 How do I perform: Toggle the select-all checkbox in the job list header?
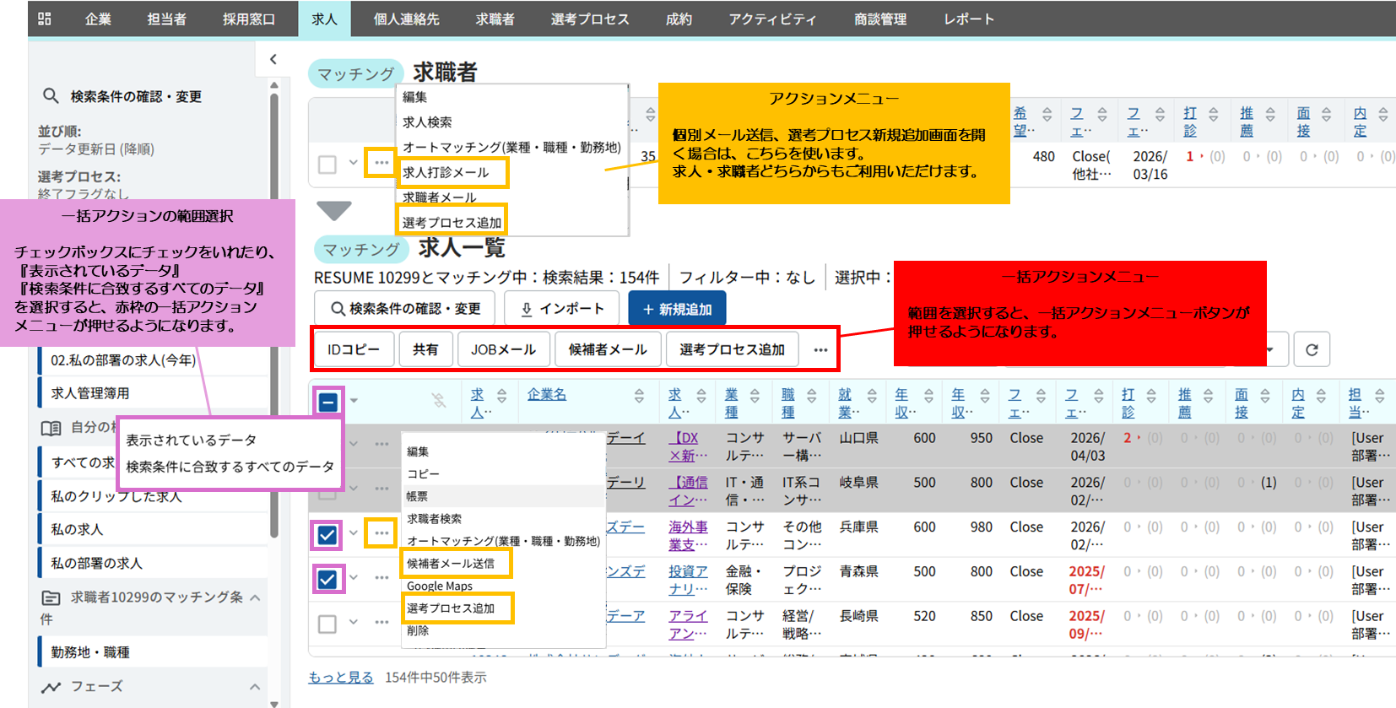point(328,402)
